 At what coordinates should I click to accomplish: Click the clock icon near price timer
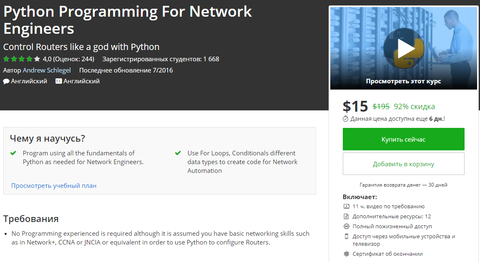346,119
